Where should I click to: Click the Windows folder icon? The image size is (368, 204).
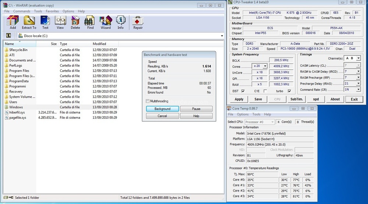pyautogui.click(x=6, y=107)
